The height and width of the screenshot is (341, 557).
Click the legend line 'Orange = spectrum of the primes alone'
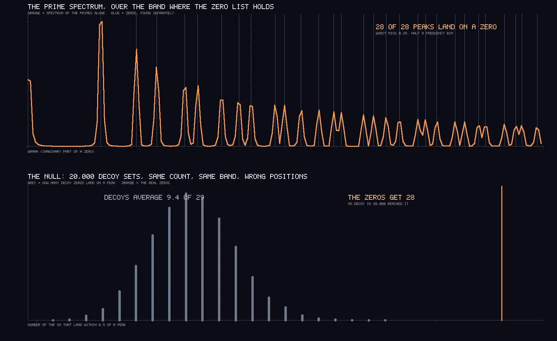click(66, 13)
